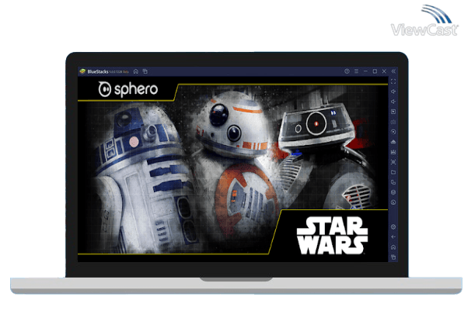Click the Star Wars logo
468x321 pixels.
332,235
